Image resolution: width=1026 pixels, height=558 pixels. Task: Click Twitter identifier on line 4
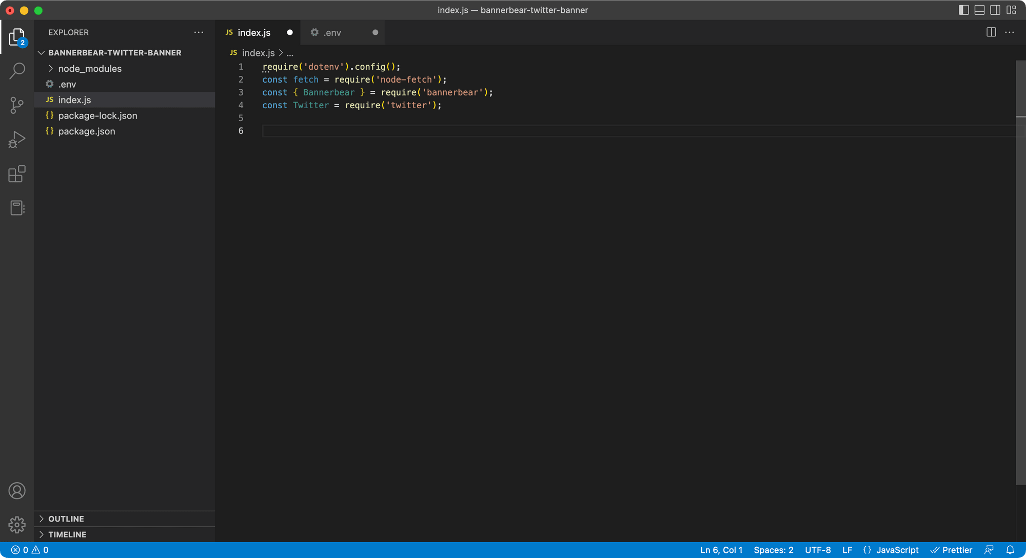click(x=311, y=105)
